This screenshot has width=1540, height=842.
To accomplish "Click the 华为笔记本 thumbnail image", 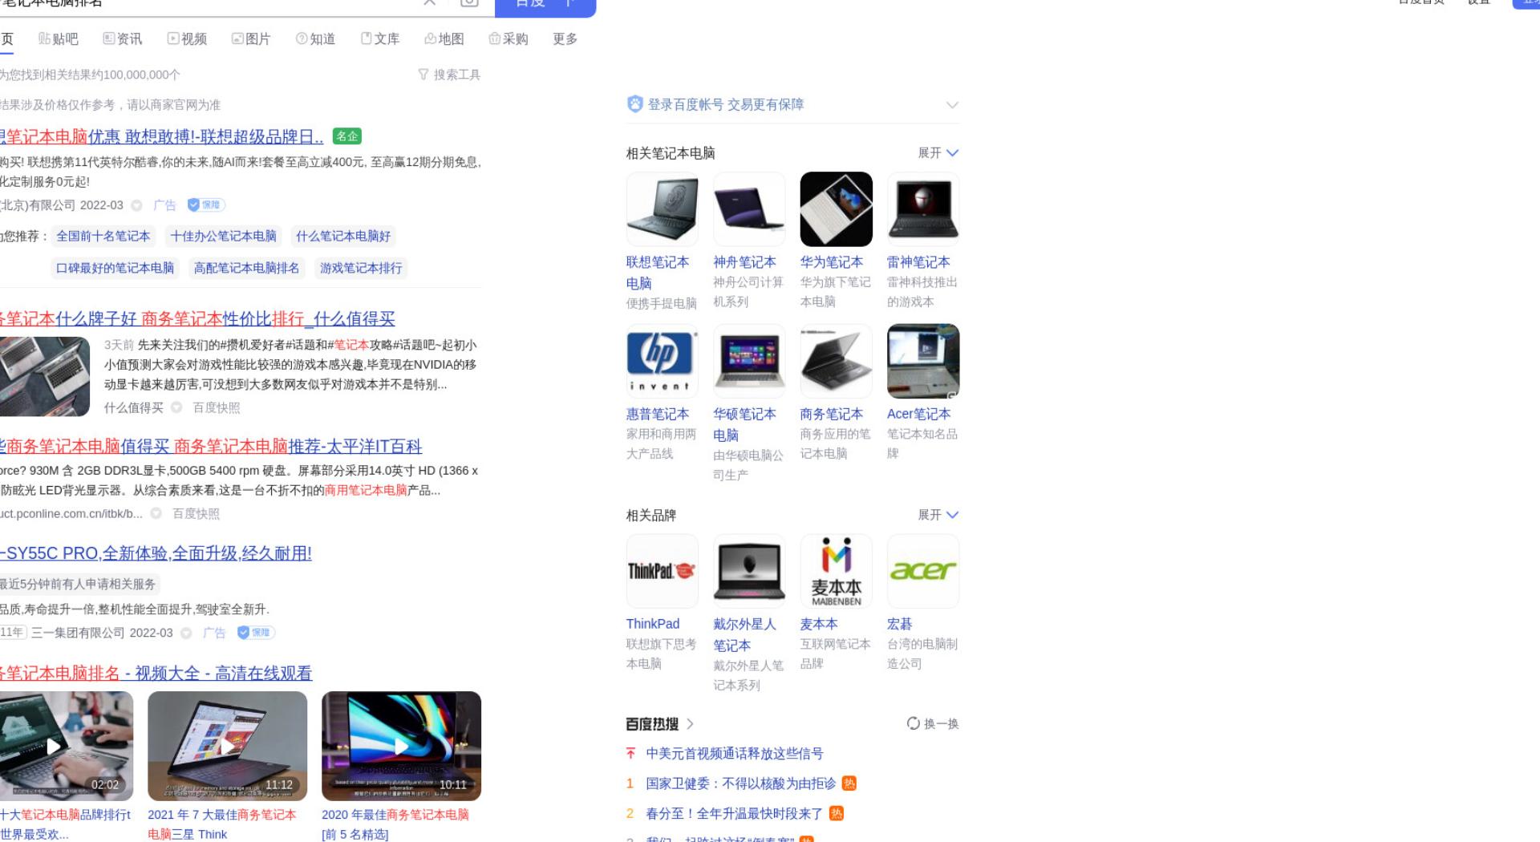I will (836, 209).
